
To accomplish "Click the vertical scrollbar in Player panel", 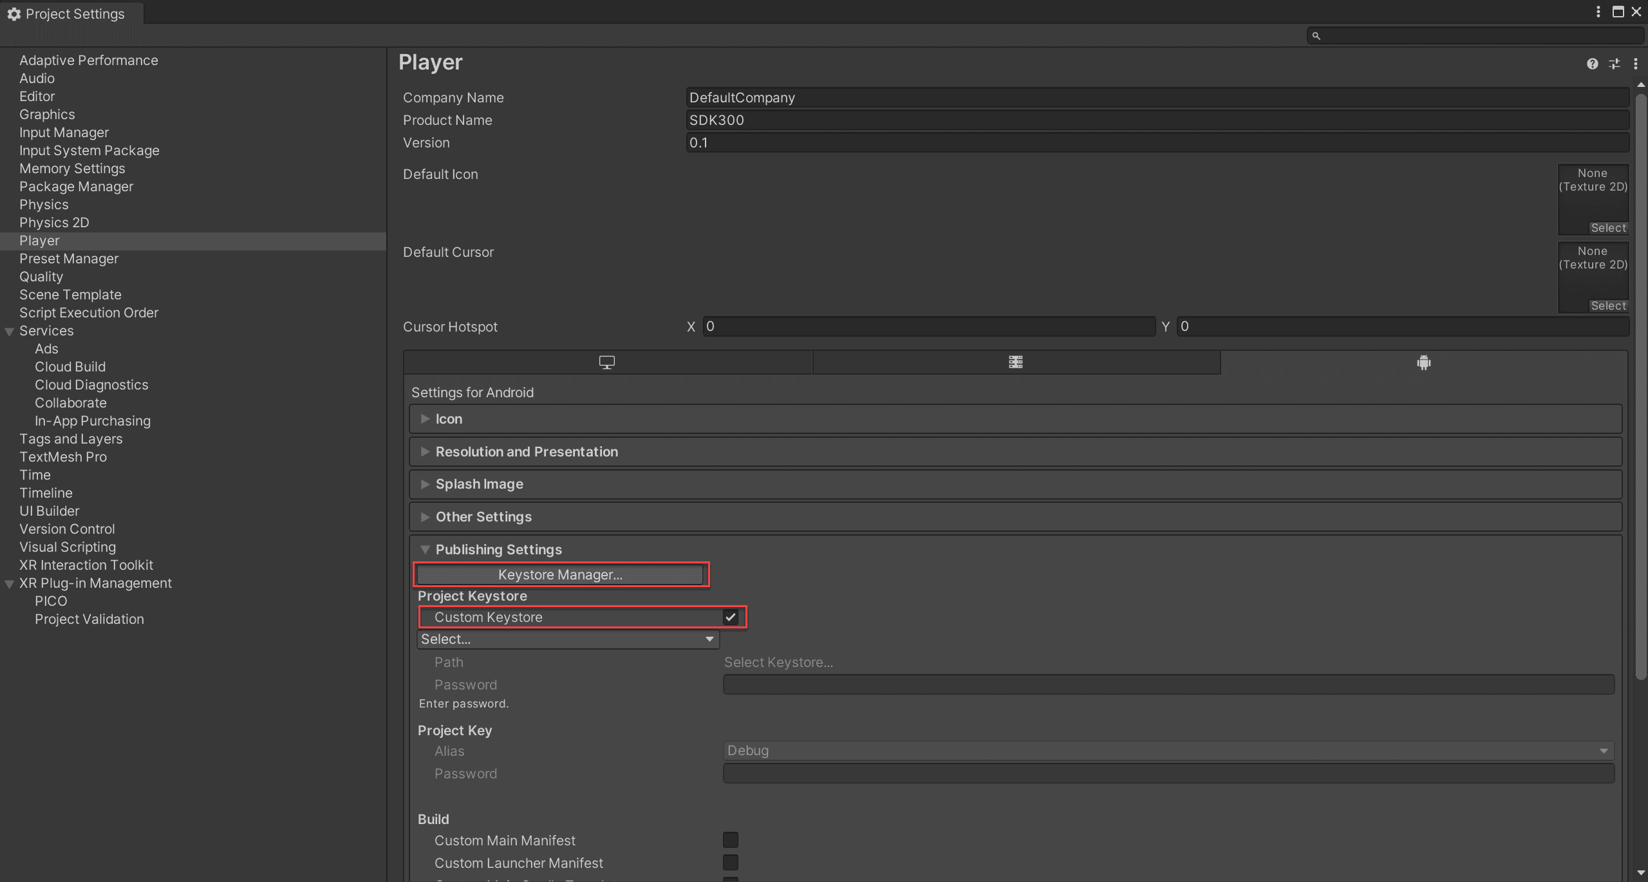I will [1641, 386].
